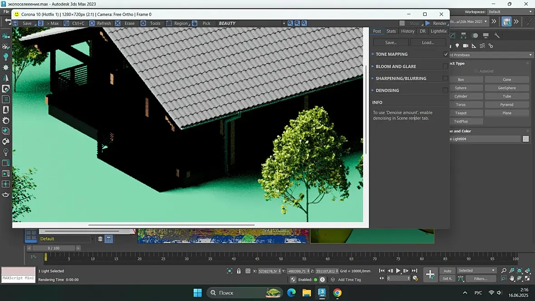
Task: Open the Utilities wrench panel icon
Action: pos(497,35)
